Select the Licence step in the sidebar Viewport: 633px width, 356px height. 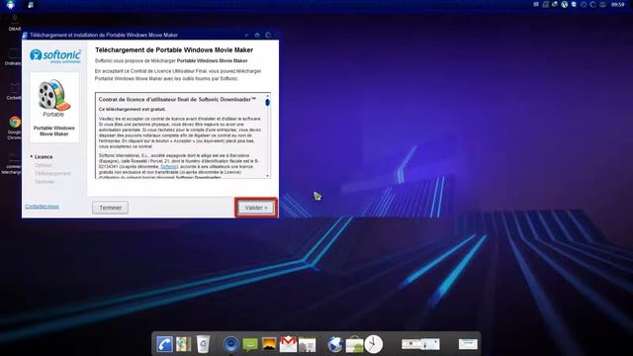coord(44,156)
